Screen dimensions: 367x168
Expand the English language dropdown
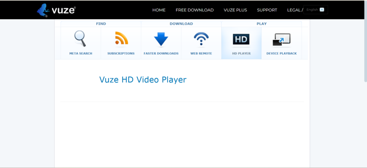(x=315, y=10)
